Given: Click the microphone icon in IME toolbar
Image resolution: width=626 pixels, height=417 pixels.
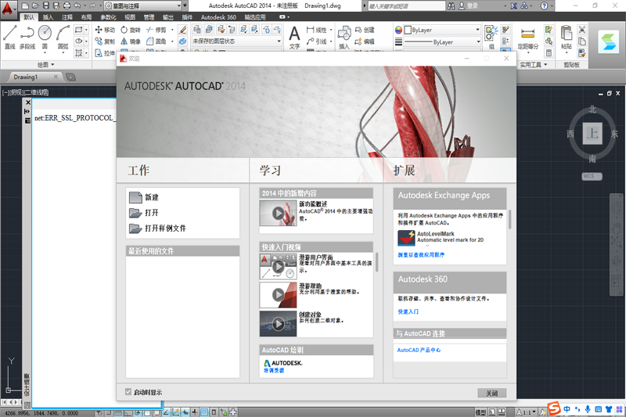Looking at the screenshot, I should 588,409.
